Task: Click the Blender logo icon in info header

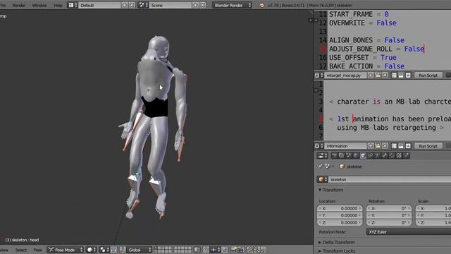Action: point(261,5)
